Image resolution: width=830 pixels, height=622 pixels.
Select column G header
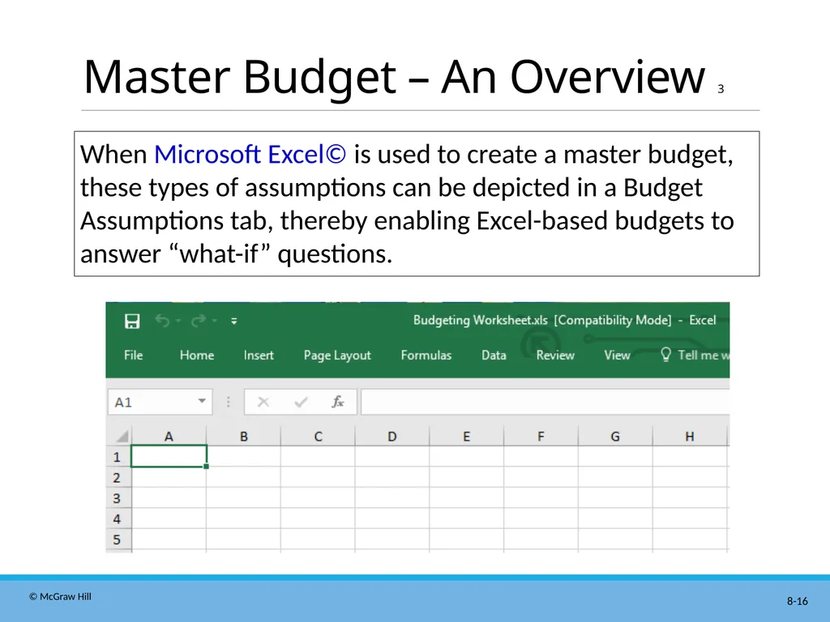click(x=615, y=437)
